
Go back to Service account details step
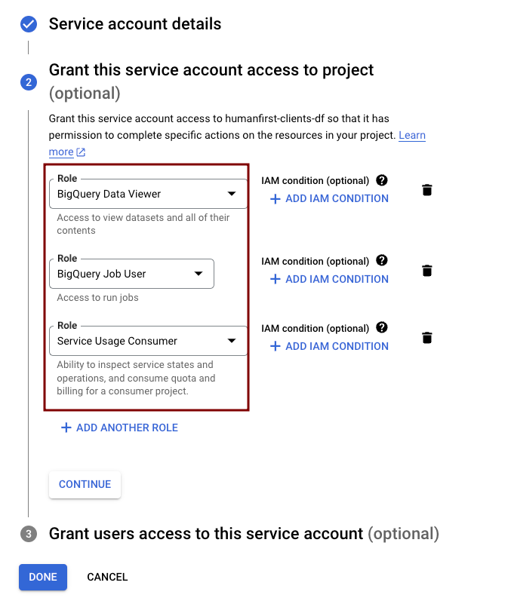pyautogui.click(x=135, y=24)
